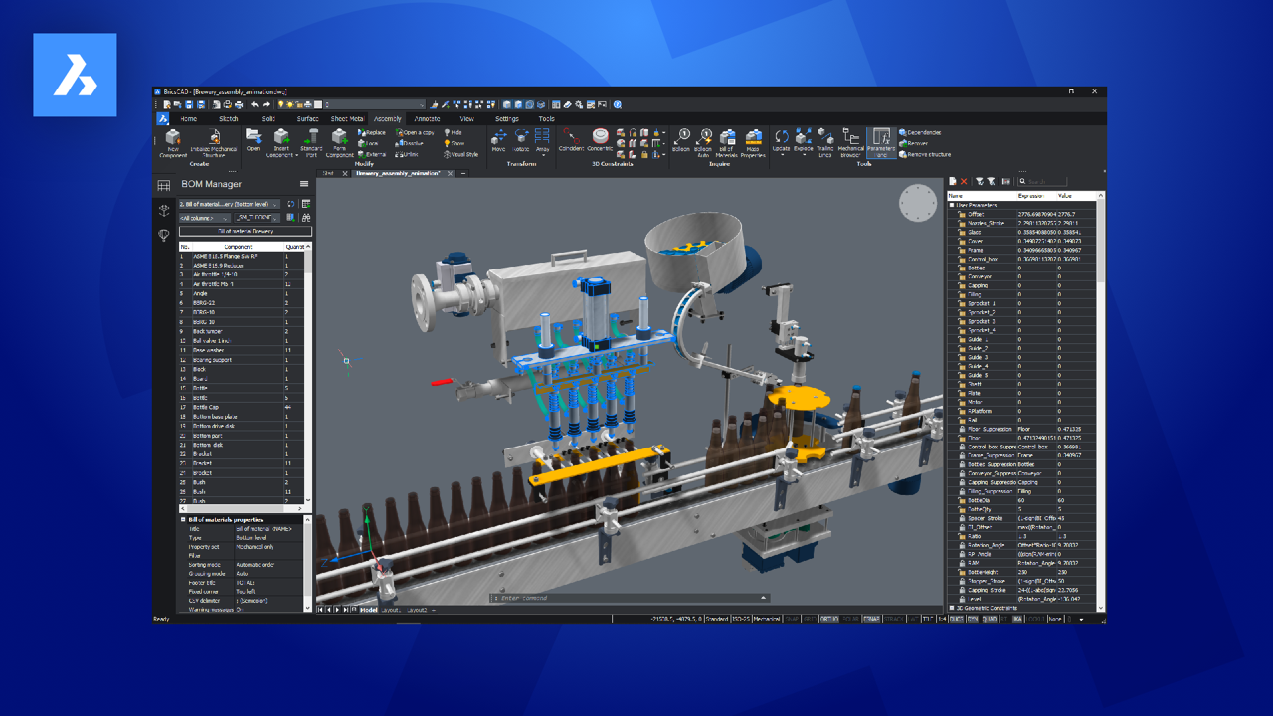This screenshot has width=1273, height=716.
Task: Collapse the User Parameters tree group
Action: pos(952,205)
